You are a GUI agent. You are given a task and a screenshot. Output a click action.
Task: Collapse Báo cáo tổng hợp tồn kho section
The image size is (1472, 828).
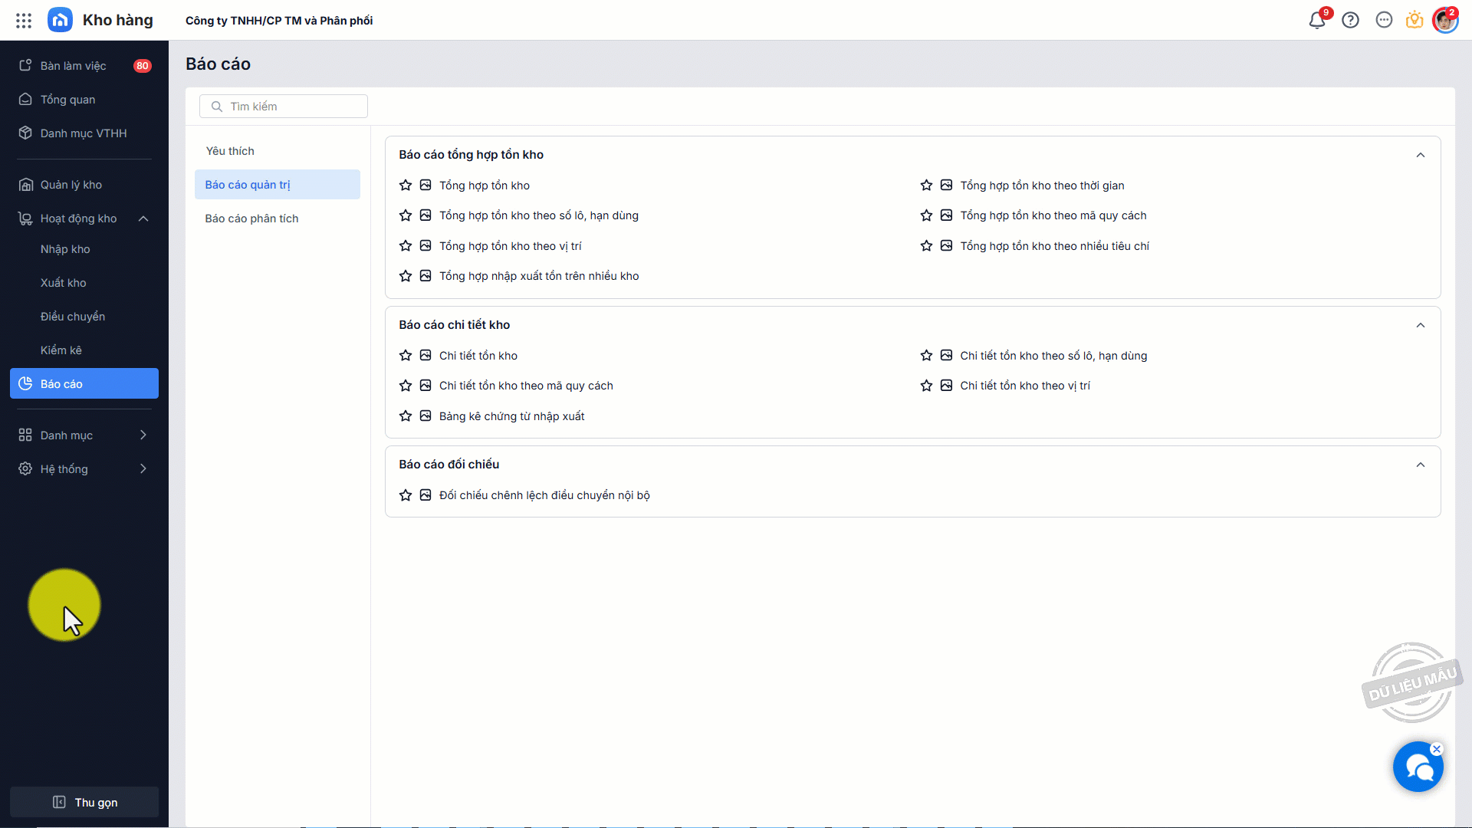[x=1420, y=155]
